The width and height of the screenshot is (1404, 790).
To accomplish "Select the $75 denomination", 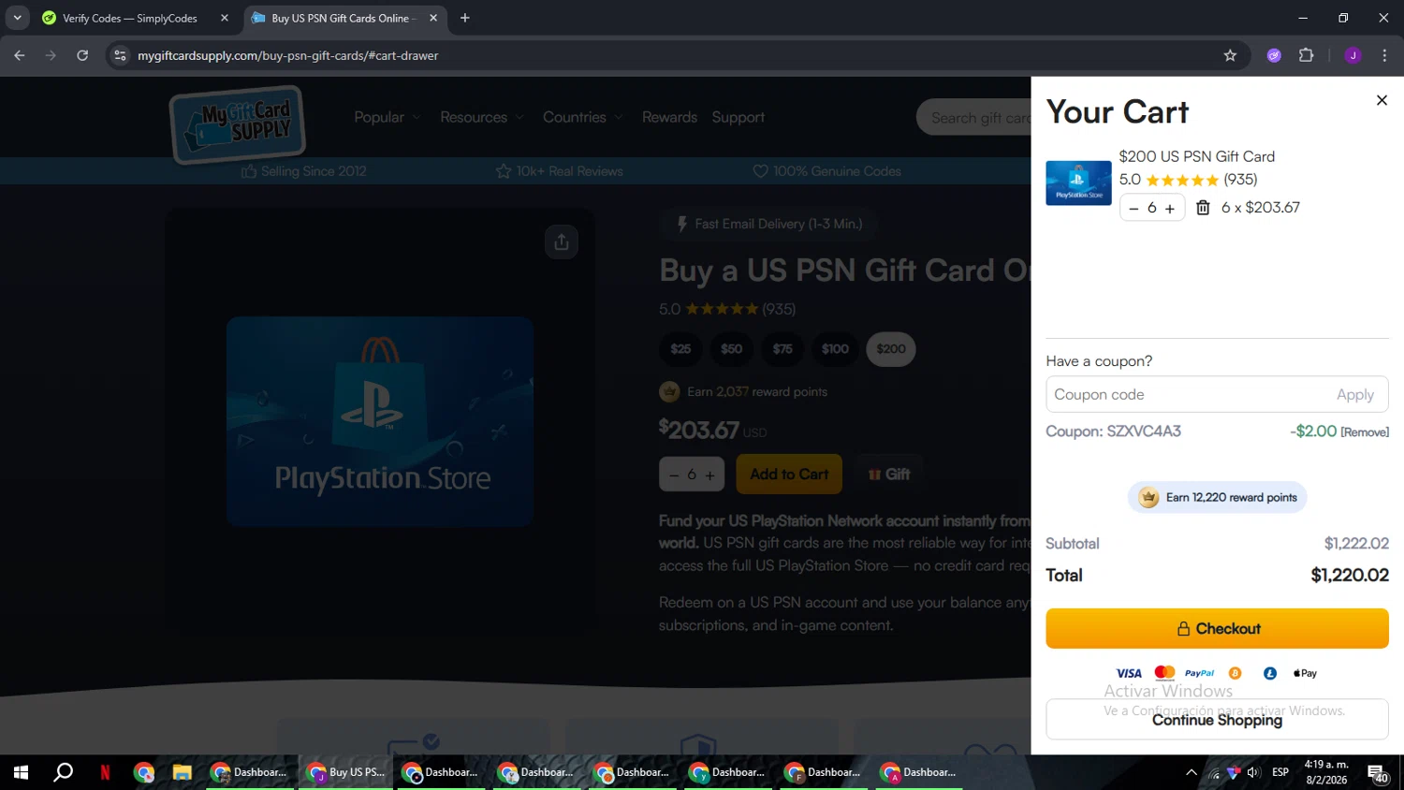I will point(782,349).
